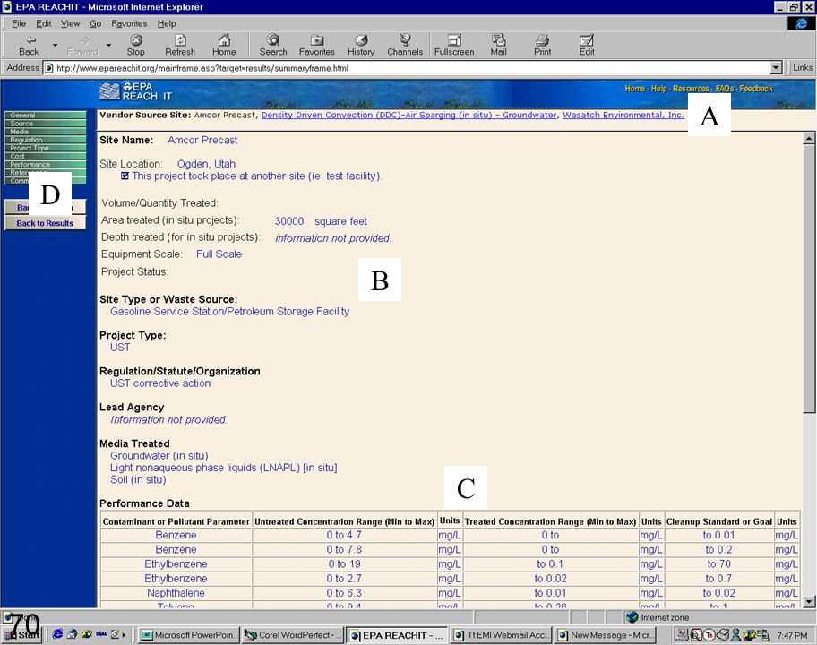Click the 'Ogden, Utah' site location text
The image size is (817, 645).
[206, 164]
